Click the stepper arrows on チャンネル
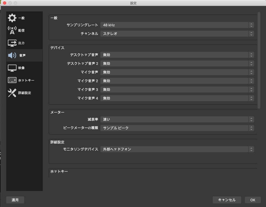 [251, 34]
